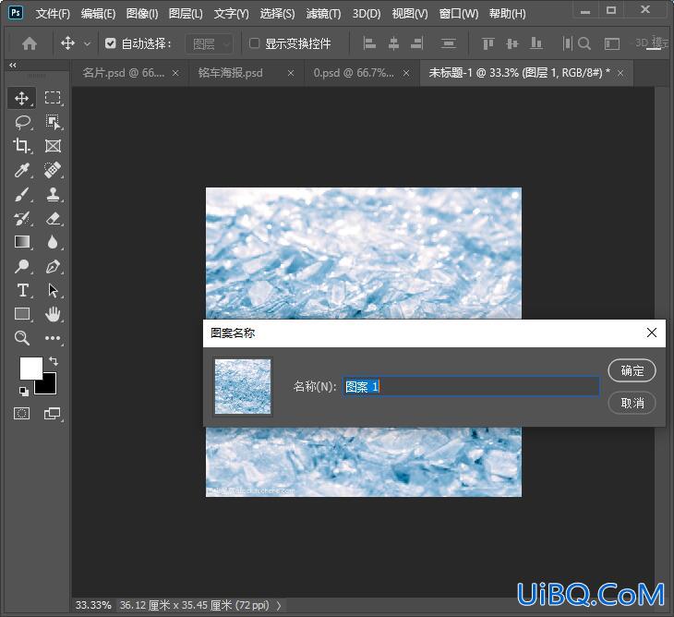Click the white foreground color swatch
Screen dimensions: 674x617
point(31,368)
